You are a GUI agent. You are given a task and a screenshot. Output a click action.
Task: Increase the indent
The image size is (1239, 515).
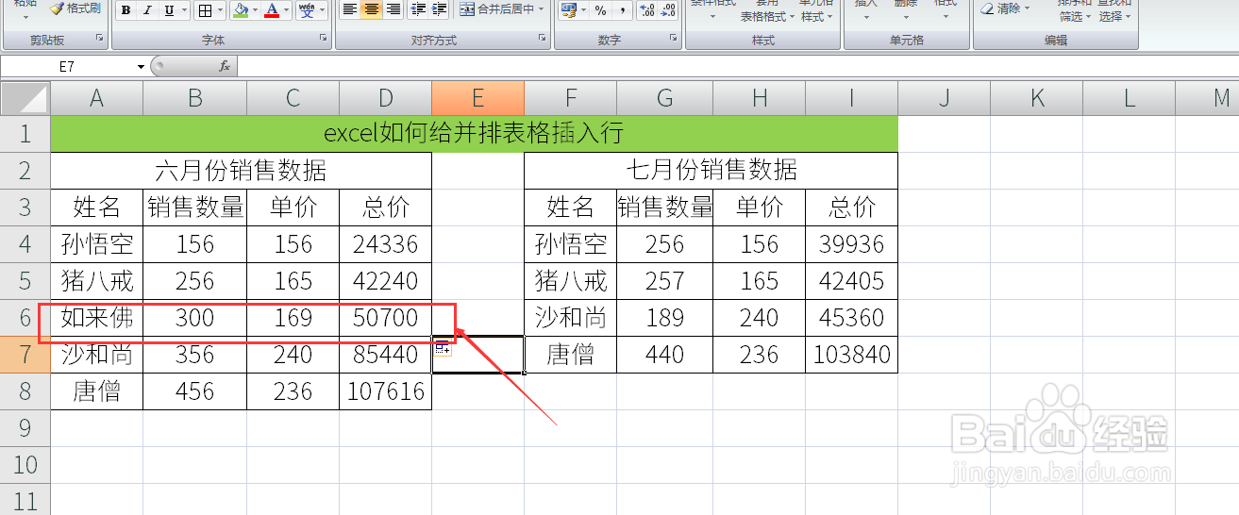coord(439,9)
